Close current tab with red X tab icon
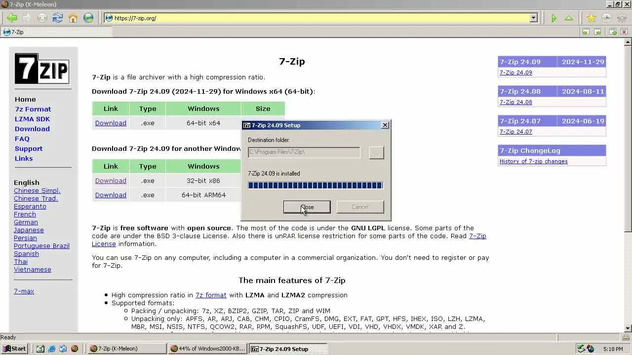Image resolution: width=632 pixels, height=355 pixels. (624, 32)
